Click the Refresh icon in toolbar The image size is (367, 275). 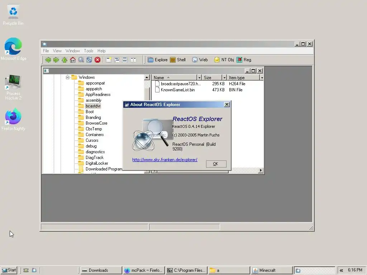point(89,60)
